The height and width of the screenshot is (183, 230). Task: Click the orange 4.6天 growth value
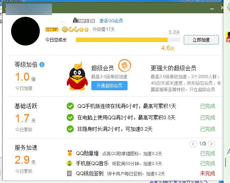pos(168,48)
